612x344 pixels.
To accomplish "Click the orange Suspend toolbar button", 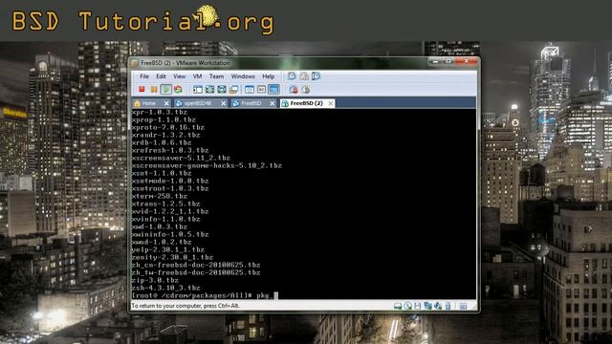I will point(154,89).
